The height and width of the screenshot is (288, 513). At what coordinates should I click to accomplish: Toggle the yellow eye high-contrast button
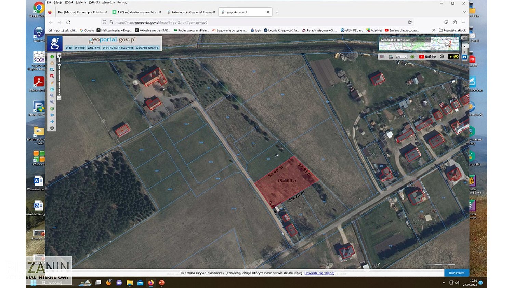[x=453, y=57]
